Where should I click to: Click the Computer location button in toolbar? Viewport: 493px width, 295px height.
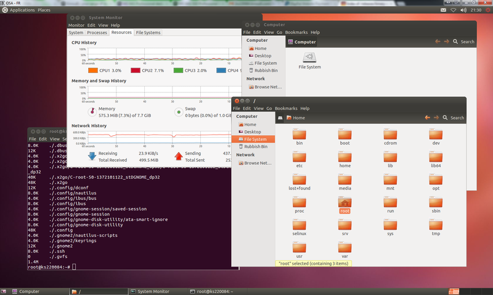[302, 42]
